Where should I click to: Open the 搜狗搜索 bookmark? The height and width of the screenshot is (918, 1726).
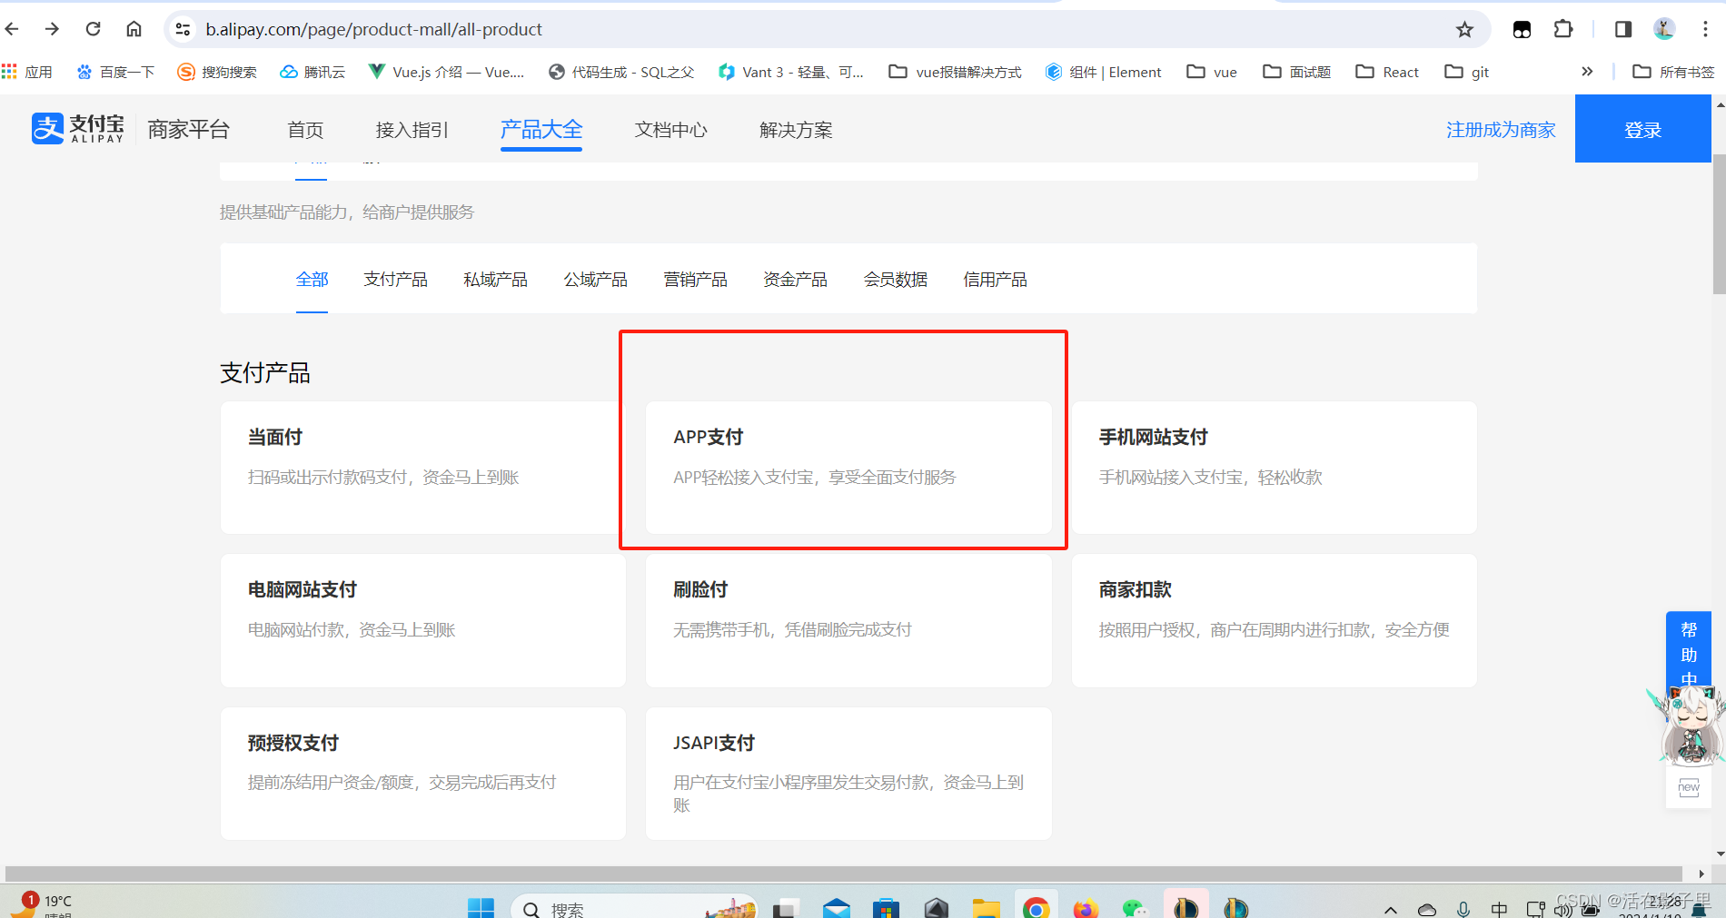pyautogui.click(x=217, y=72)
